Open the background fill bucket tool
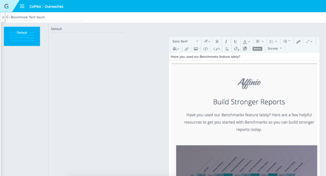 (176, 49)
